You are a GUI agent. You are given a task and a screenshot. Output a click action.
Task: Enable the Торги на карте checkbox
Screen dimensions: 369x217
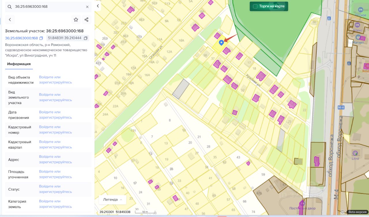[x=255, y=6]
